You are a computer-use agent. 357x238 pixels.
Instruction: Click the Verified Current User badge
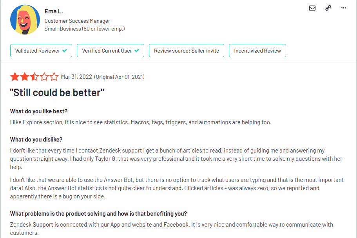click(x=111, y=51)
